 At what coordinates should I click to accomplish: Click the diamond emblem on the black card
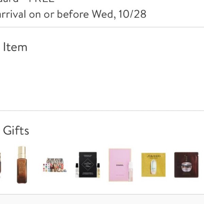tap(88, 165)
